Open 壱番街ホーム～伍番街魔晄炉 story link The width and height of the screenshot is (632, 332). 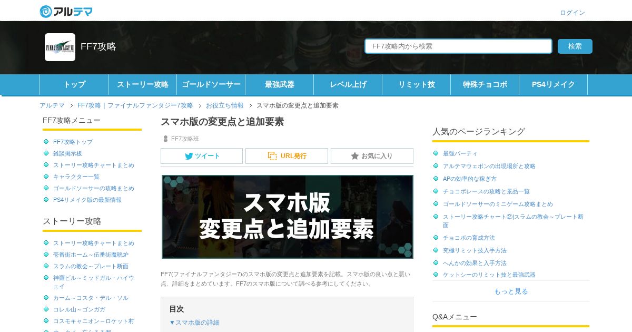91,255
